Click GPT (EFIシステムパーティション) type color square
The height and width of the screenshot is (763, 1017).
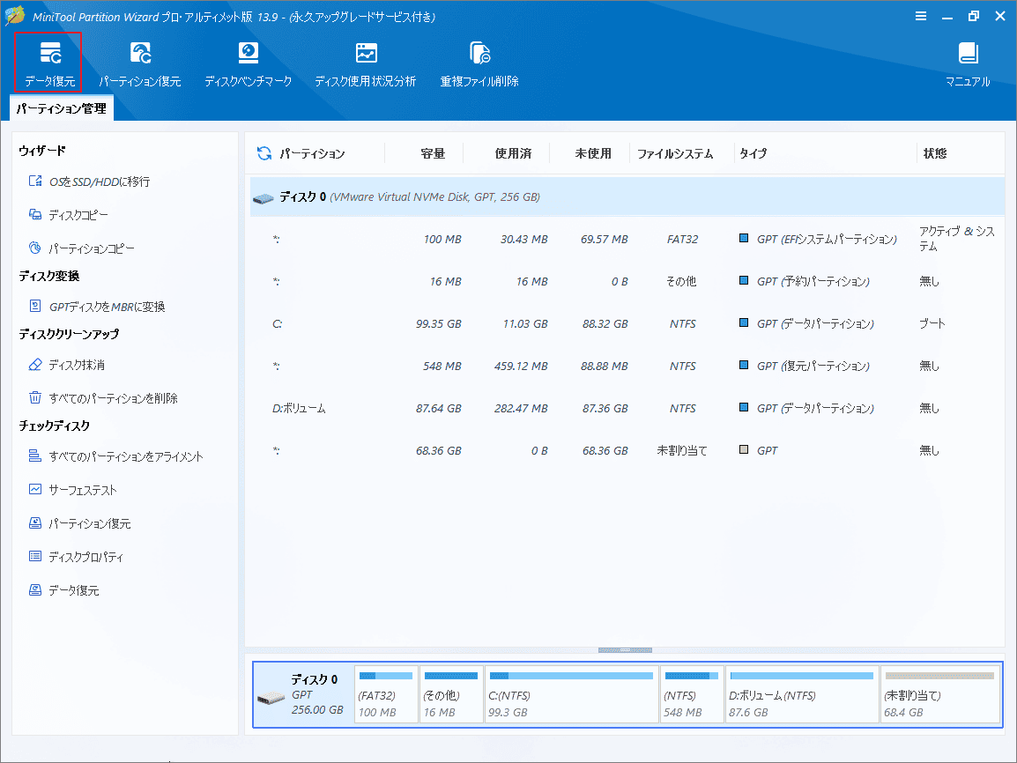click(744, 239)
